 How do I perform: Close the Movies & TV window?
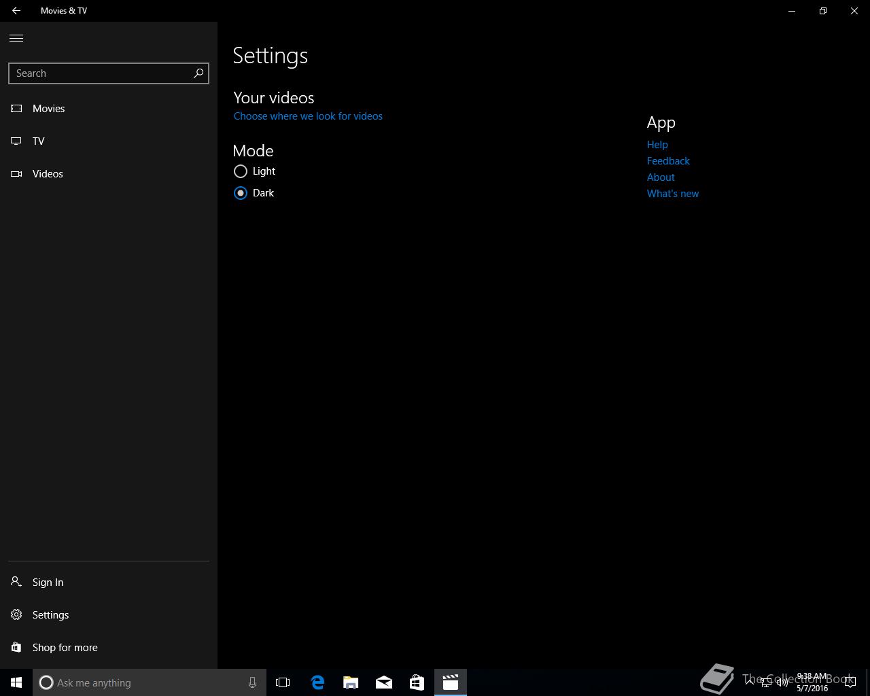coord(854,11)
